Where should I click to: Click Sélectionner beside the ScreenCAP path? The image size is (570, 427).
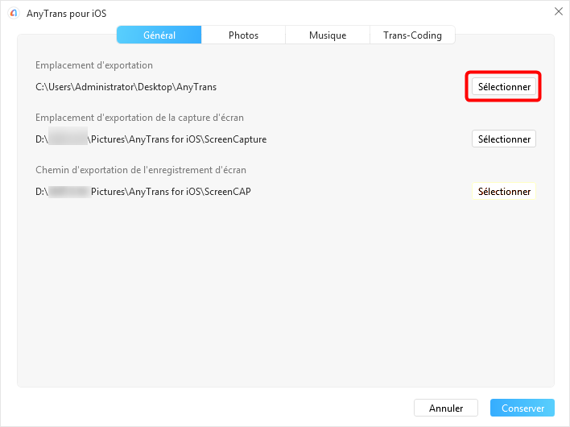click(x=503, y=192)
